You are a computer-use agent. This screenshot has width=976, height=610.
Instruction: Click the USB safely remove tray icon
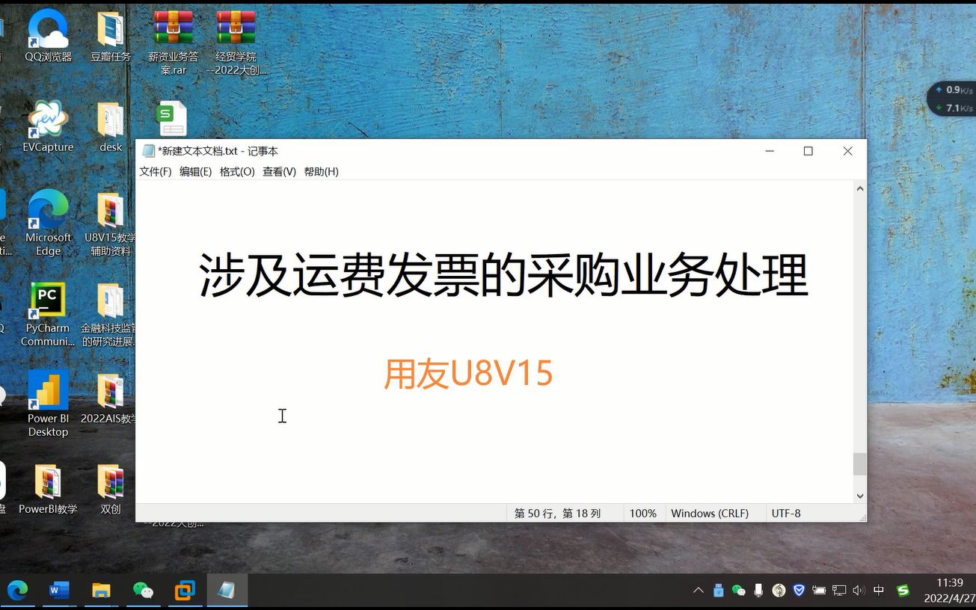(x=719, y=591)
